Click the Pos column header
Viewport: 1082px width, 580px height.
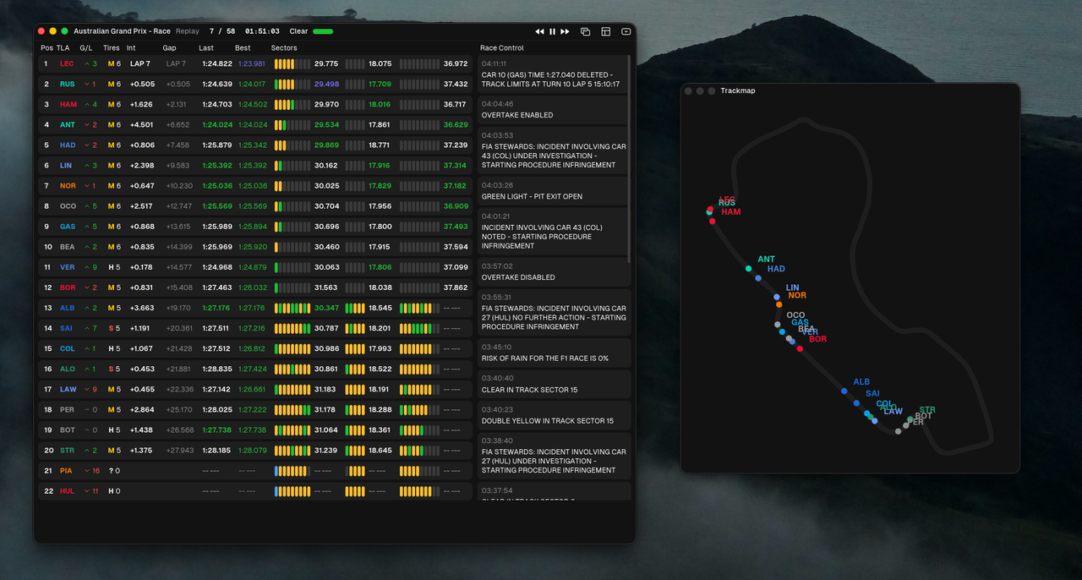(46, 48)
